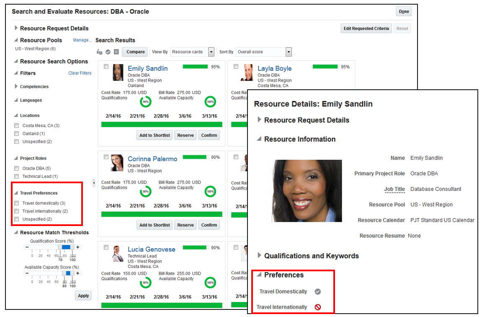This screenshot has width=482, height=317.
Task: Tick Unspecified under Locations
Action: pyautogui.click(x=17, y=142)
